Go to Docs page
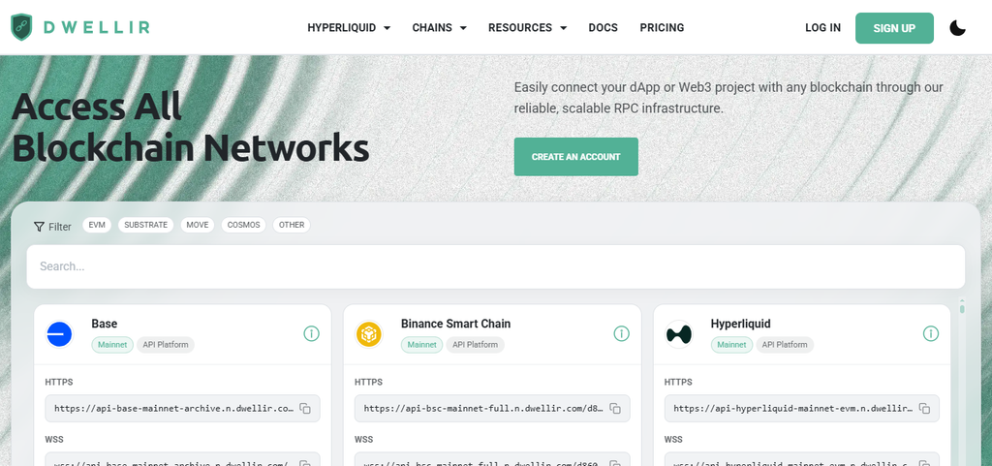Screen dimensions: 992x466 pos(603,28)
